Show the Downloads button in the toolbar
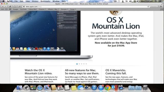The height and width of the screenshot is (92, 164). pyautogui.click(x=161, y=7)
